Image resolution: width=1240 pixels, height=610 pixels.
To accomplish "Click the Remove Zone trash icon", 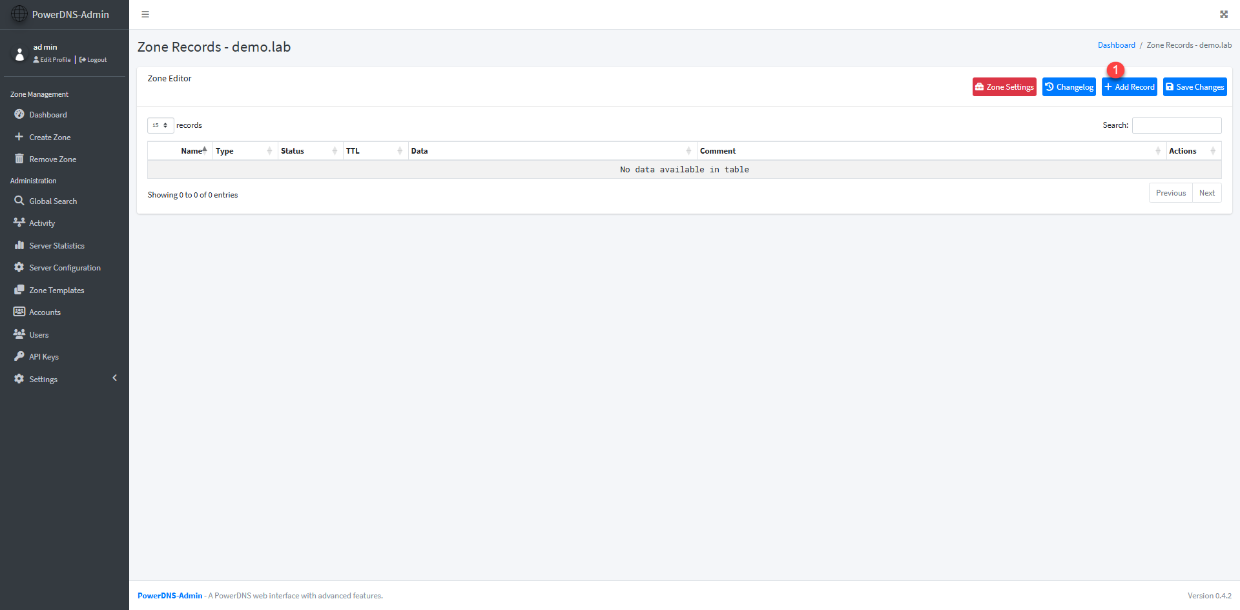I will [x=19, y=159].
